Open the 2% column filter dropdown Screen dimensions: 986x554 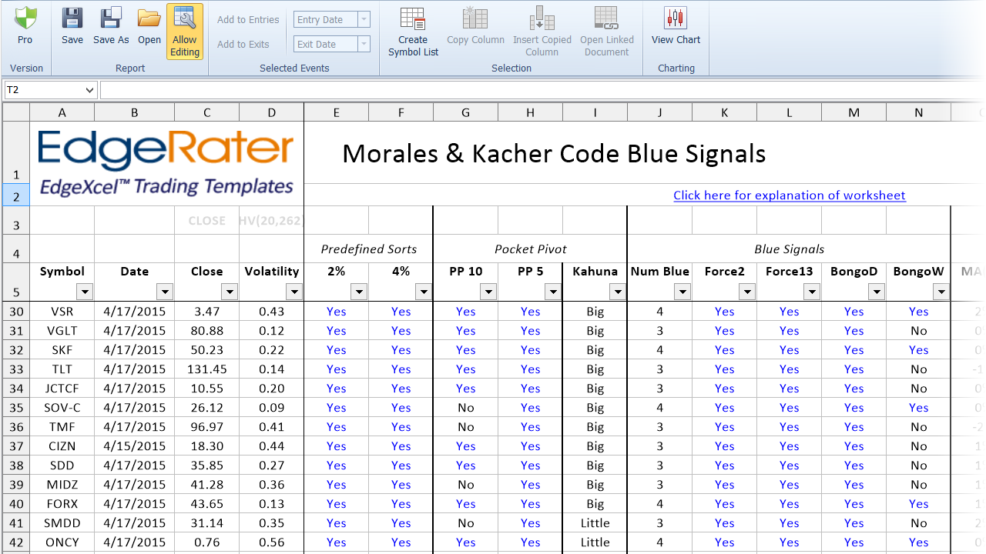point(359,292)
